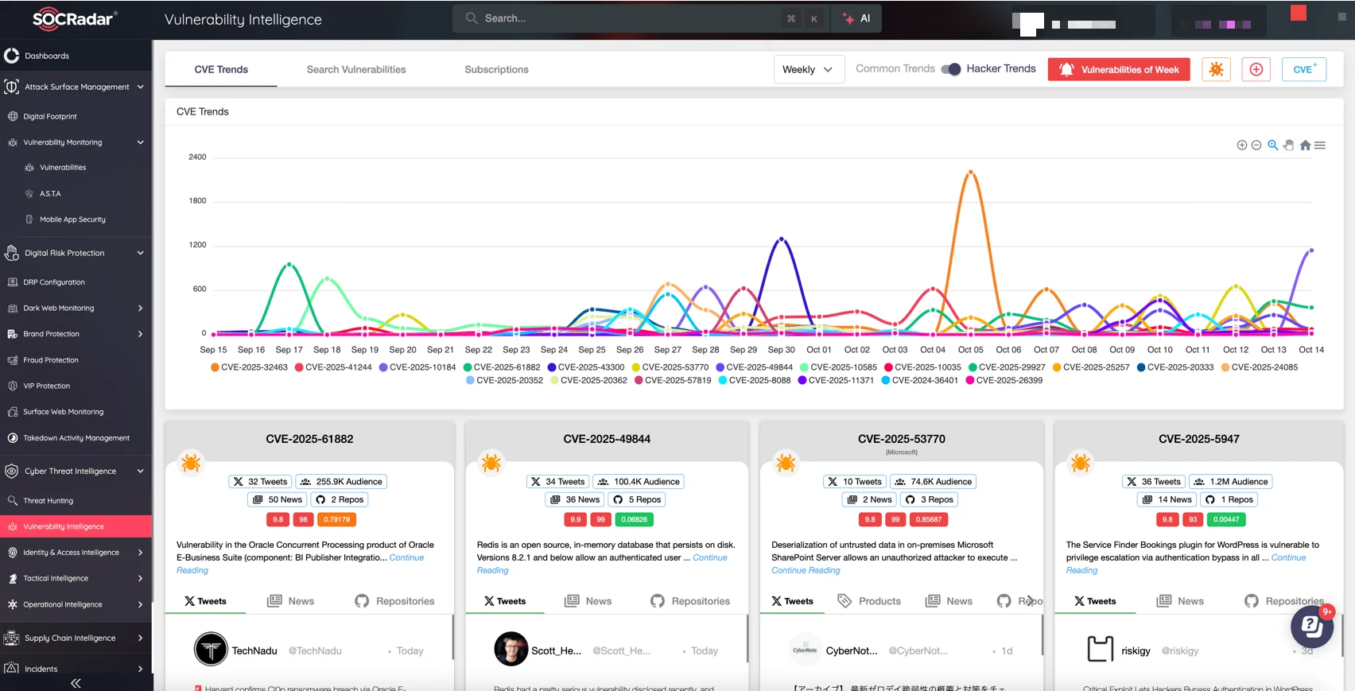Click the orange bug icon button in toolbar
The image size is (1355, 691).
(x=1216, y=69)
